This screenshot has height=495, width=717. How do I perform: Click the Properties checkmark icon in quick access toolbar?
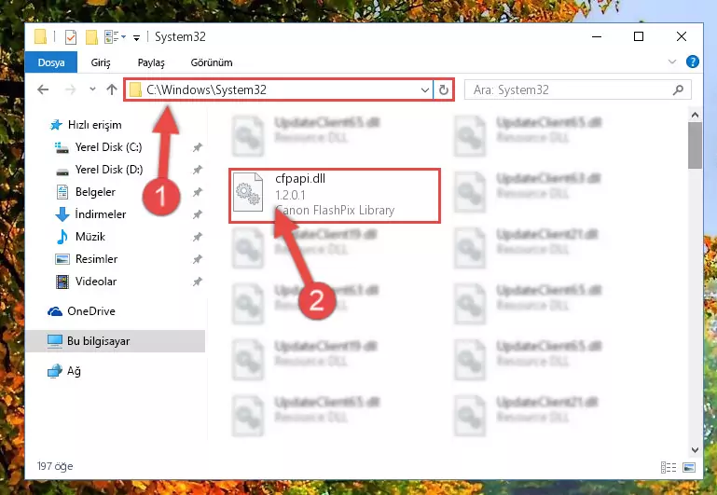(x=71, y=37)
